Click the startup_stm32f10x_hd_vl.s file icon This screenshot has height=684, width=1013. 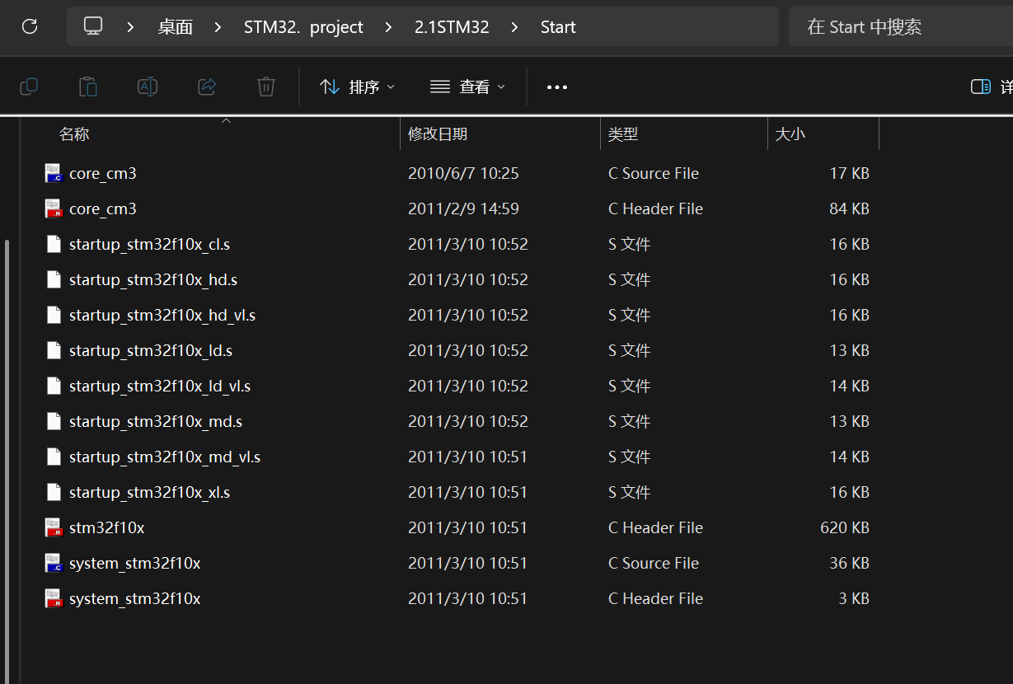click(x=54, y=315)
